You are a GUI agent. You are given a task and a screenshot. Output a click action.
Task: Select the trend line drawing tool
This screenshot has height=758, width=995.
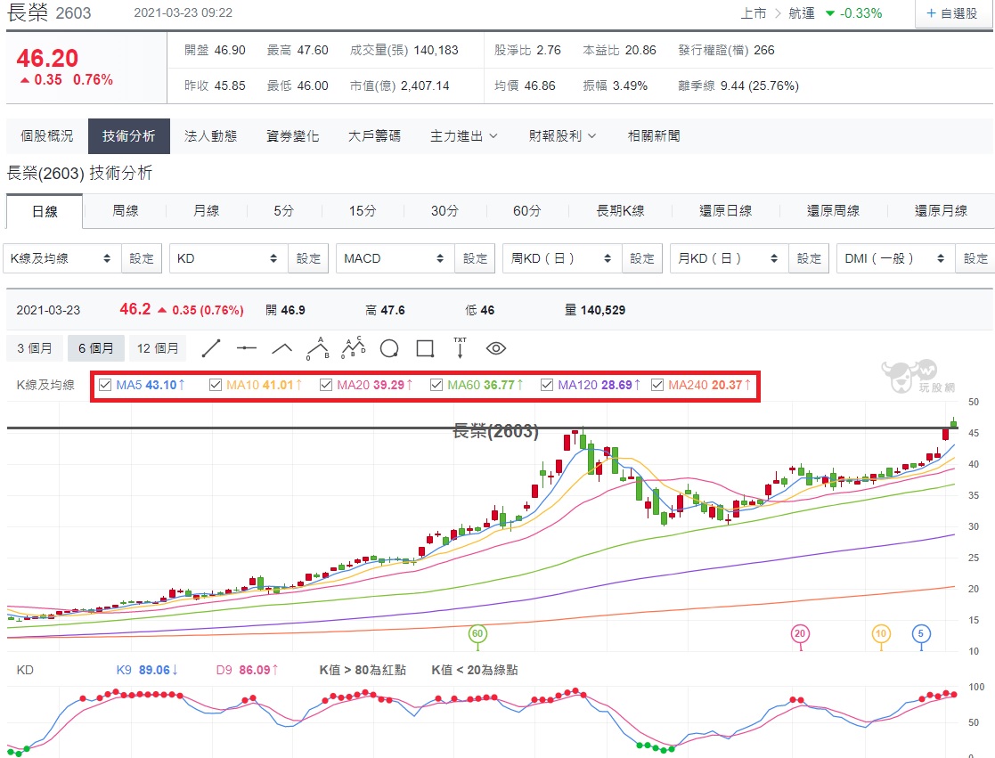point(211,348)
